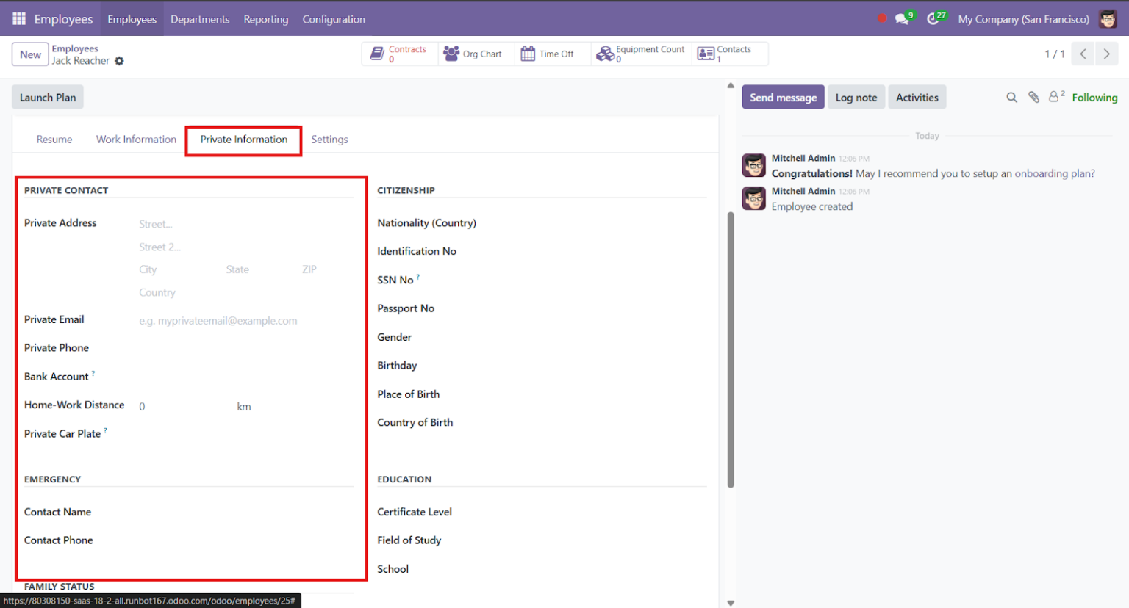Search messages with the magnifier icon
This screenshot has height=608, width=1129.
1012,97
